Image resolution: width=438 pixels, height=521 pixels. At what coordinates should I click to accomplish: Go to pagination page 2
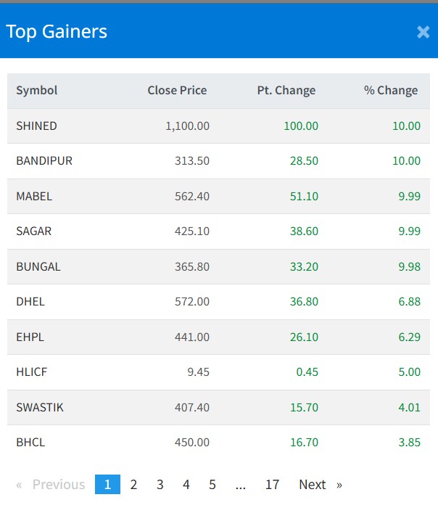click(x=133, y=485)
